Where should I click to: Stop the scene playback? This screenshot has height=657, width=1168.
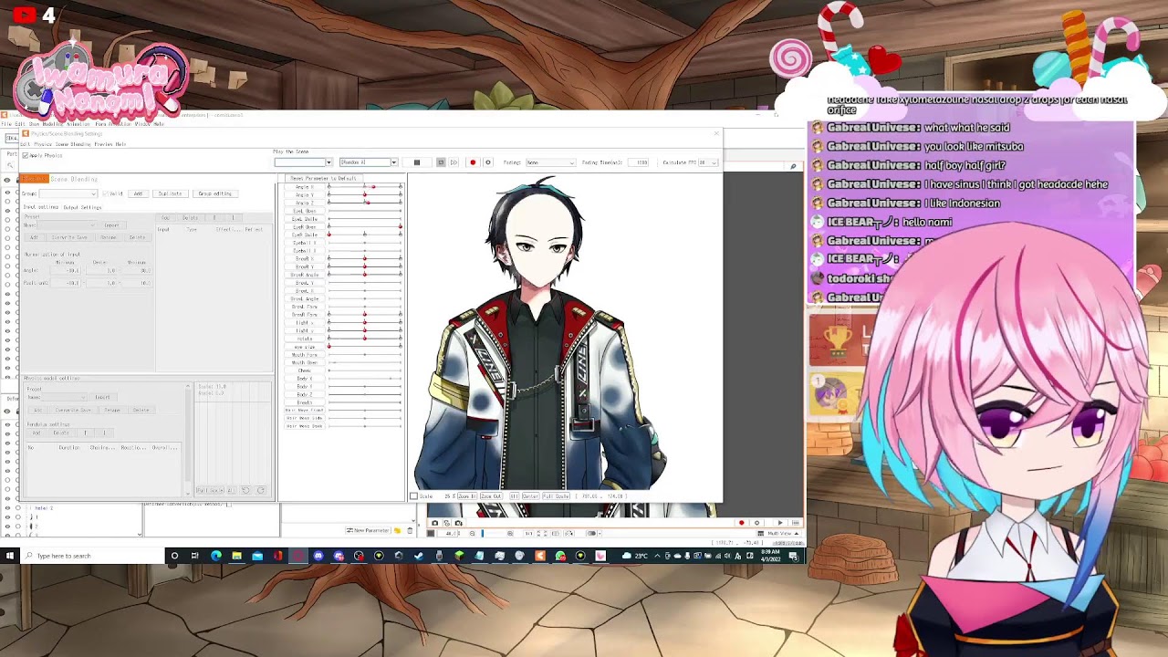[417, 162]
